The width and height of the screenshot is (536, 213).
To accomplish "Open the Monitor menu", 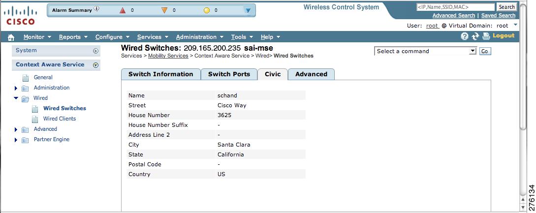I will pos(37,37).
